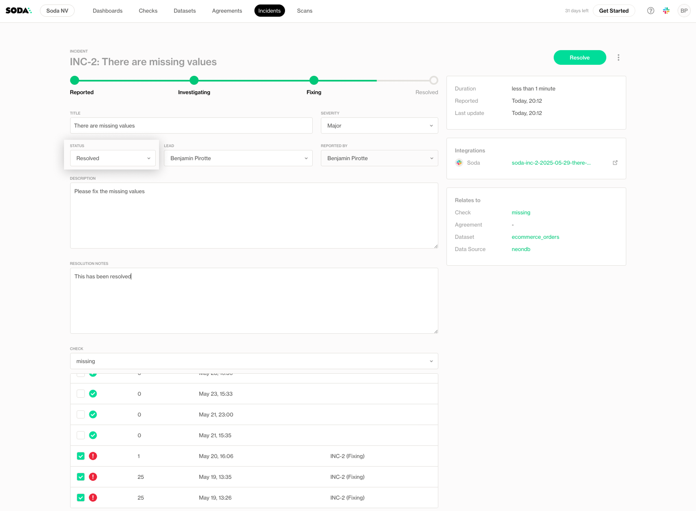This screenshot has height=511, width=696.
Task: Click red failed status icon for May 20, 16:06
Action: tap(93, 456)
